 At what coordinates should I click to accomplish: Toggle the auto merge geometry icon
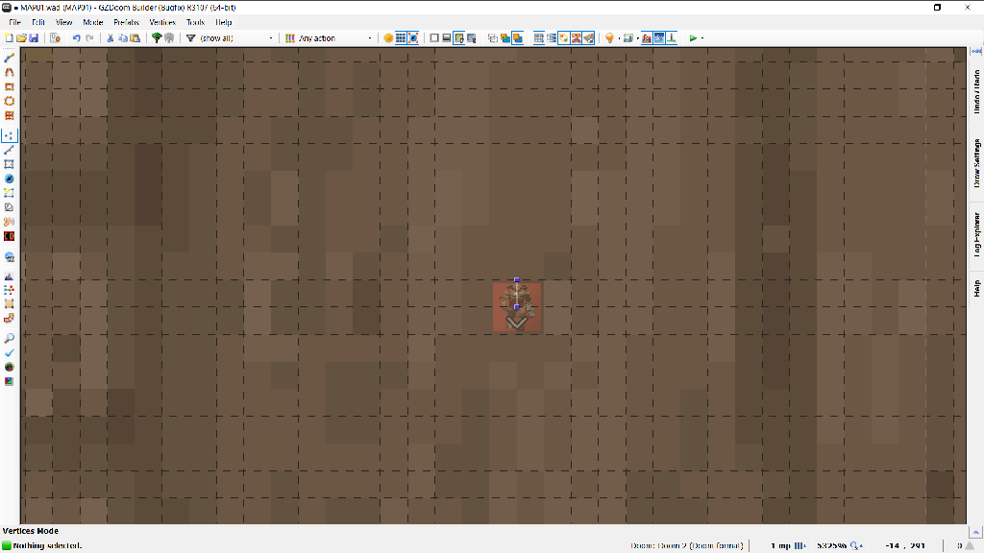tap(563, 38)
